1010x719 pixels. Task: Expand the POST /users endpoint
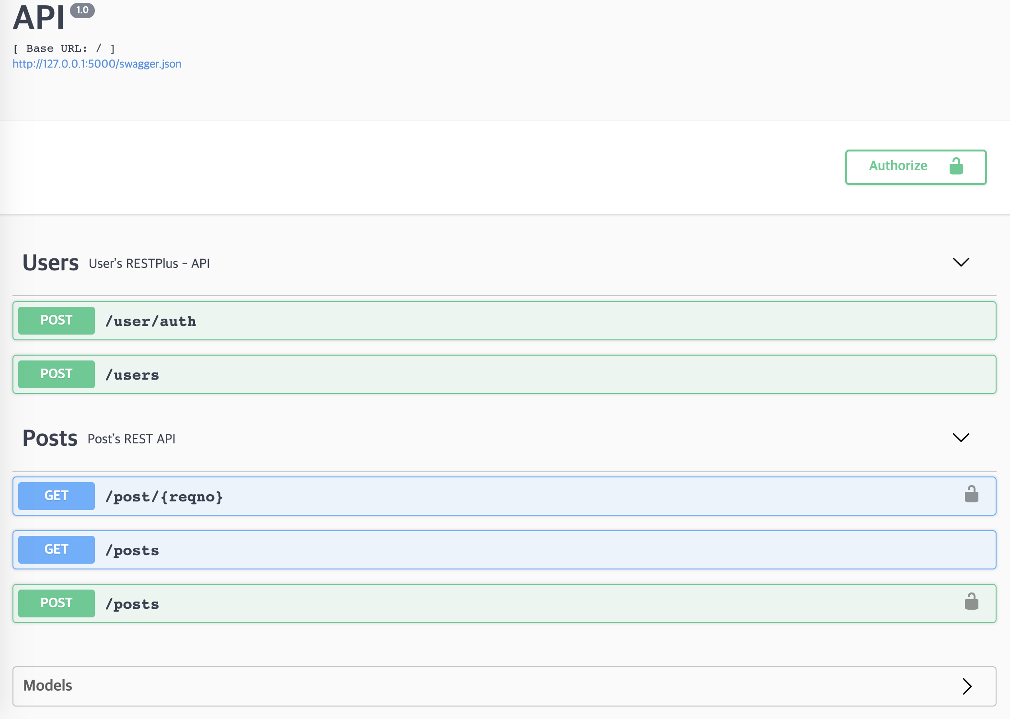click(504, 374)
